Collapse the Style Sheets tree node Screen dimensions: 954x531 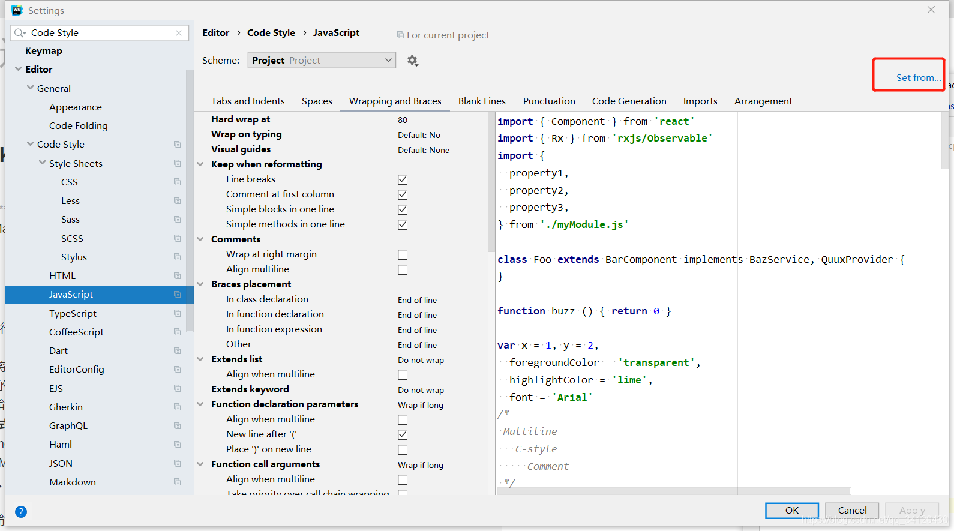(x=43, y=163)
